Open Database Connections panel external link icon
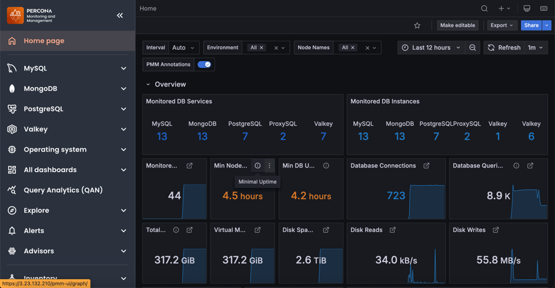This screenshot has height=288, width=555. pos(426,166)
